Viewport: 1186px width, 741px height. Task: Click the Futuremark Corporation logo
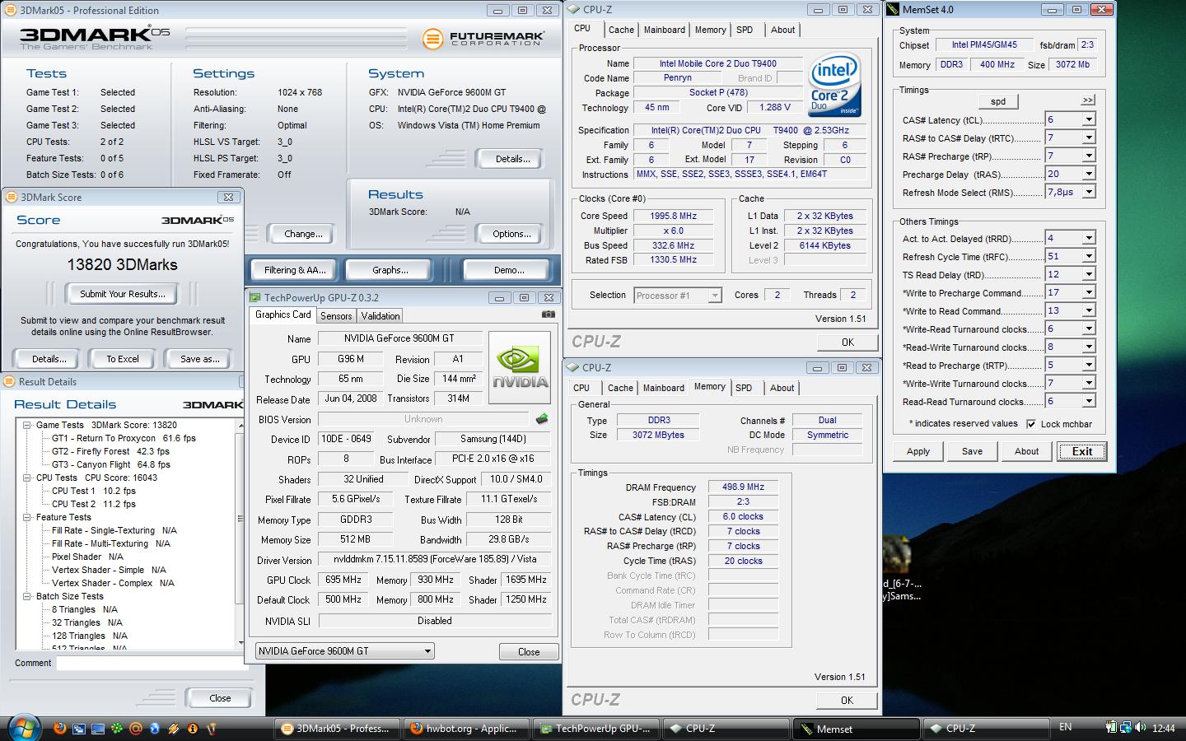click(483, 38)
